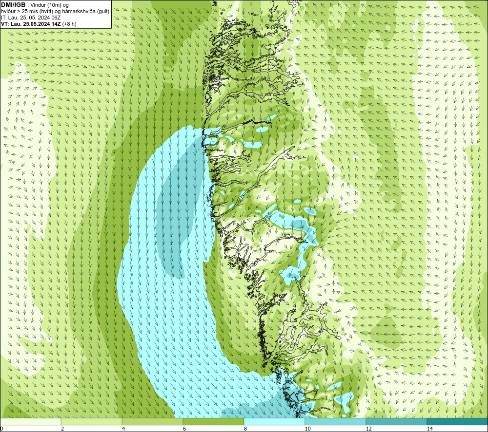The width and height of the screenshot is (488, 432).
Task: Click the legend tick label 0
Action: coord(1,429)
